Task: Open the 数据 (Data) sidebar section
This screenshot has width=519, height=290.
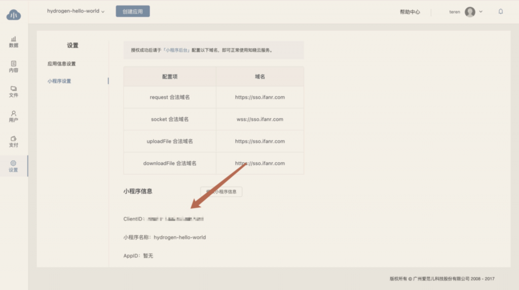Action: click(x=14, y=42)
